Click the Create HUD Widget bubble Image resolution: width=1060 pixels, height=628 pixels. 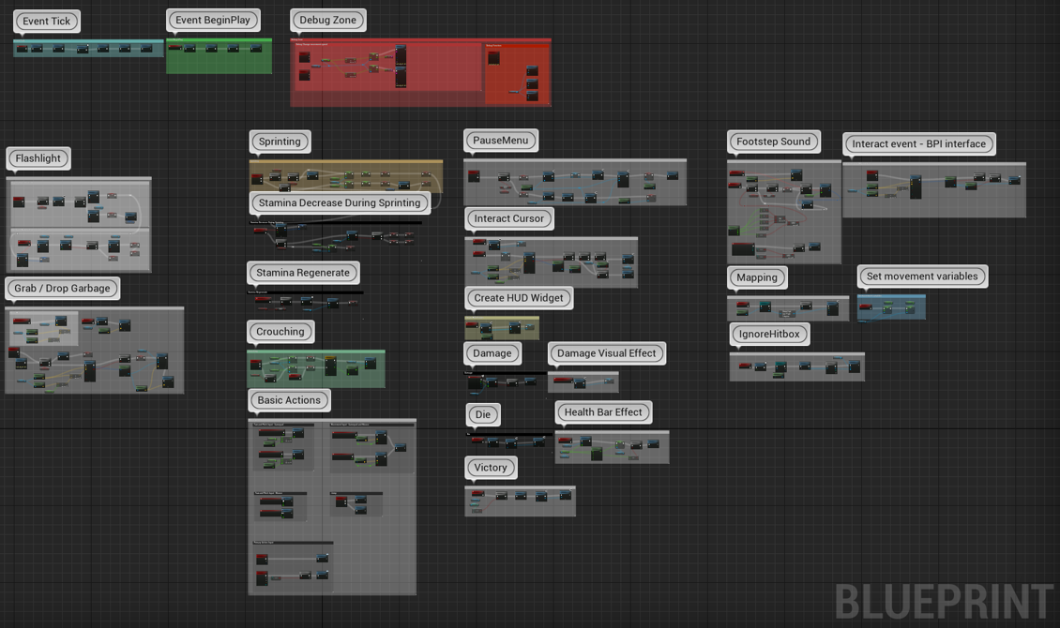tap(519, 298)
